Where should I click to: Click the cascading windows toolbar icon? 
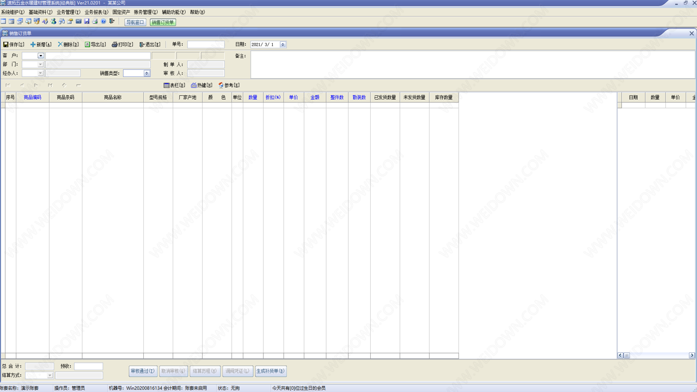pos(20,21)
